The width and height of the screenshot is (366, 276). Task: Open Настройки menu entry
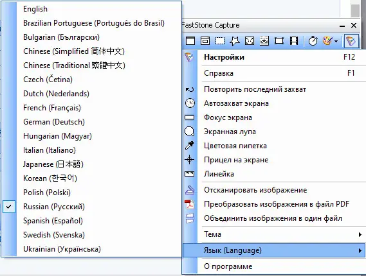point(274,57)
